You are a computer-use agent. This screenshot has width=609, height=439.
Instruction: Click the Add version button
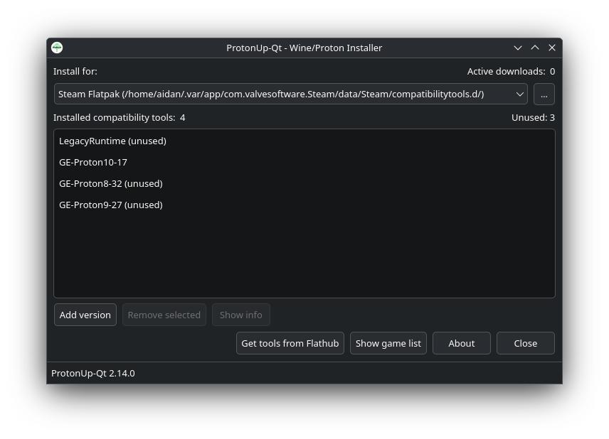[85, 315]
